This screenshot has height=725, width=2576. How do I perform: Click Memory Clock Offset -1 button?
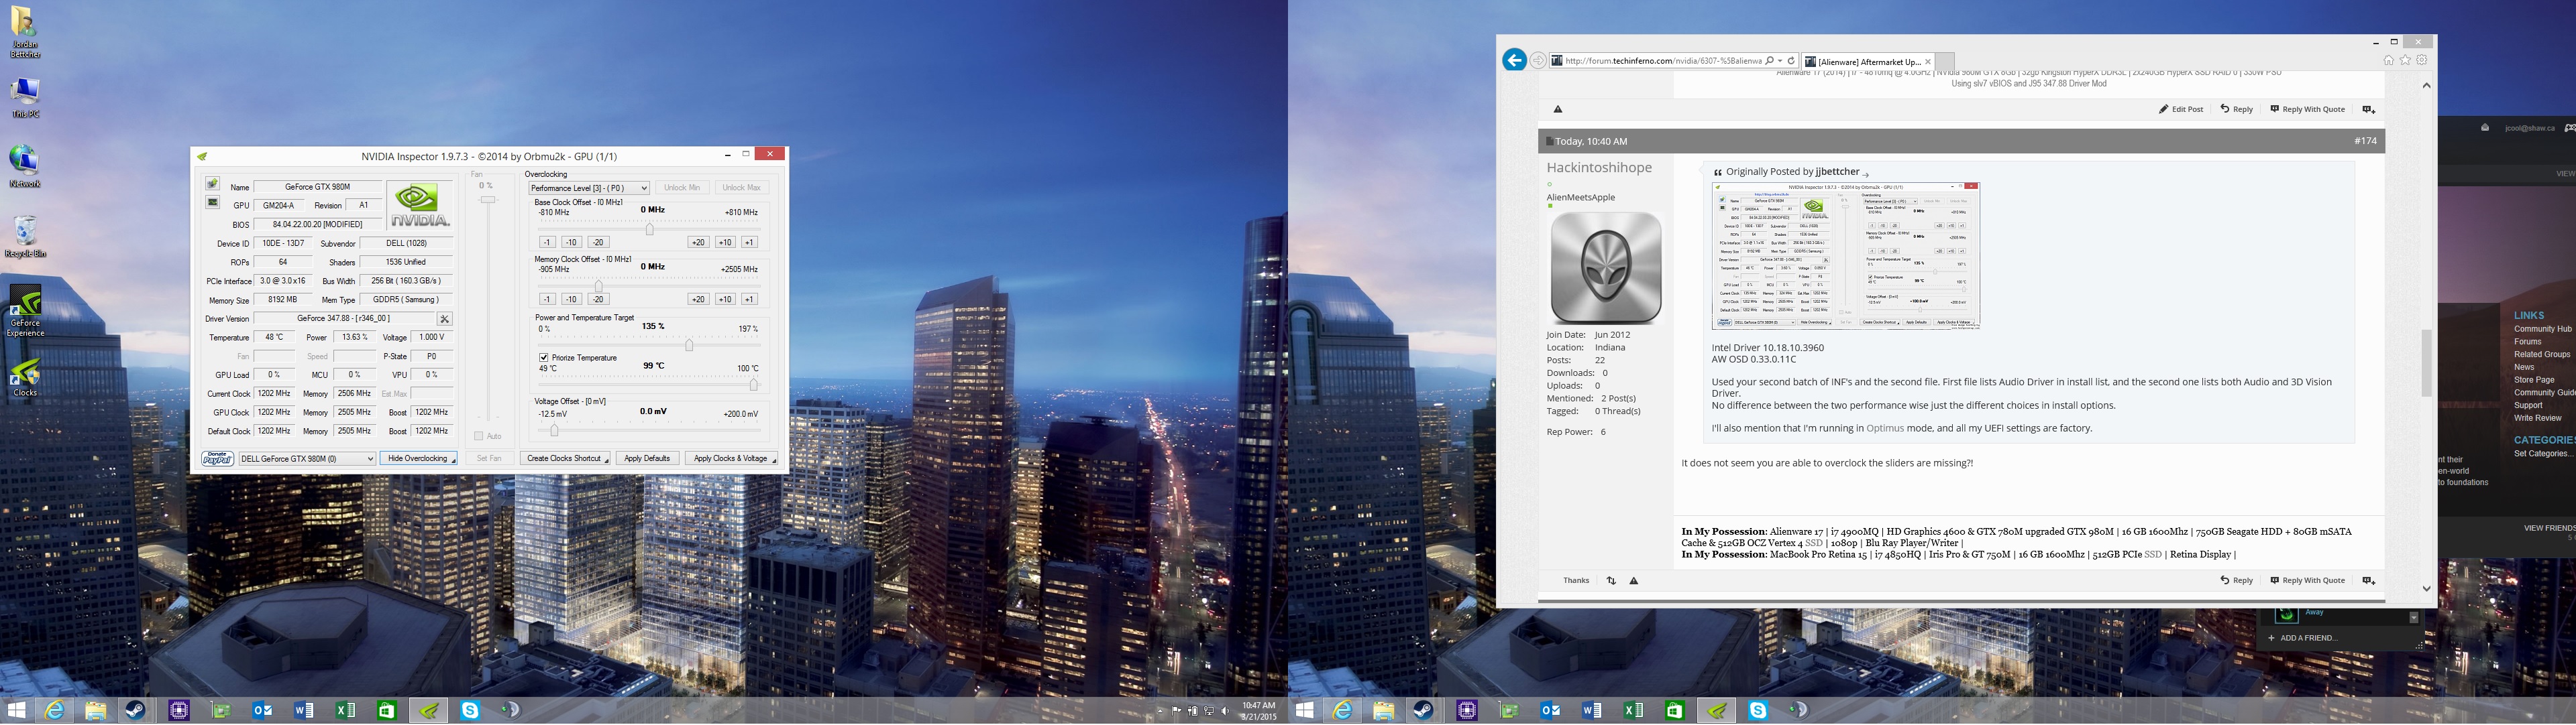tap(547, 300)
